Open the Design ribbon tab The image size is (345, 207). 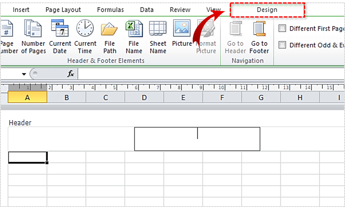tap(267, 10)
